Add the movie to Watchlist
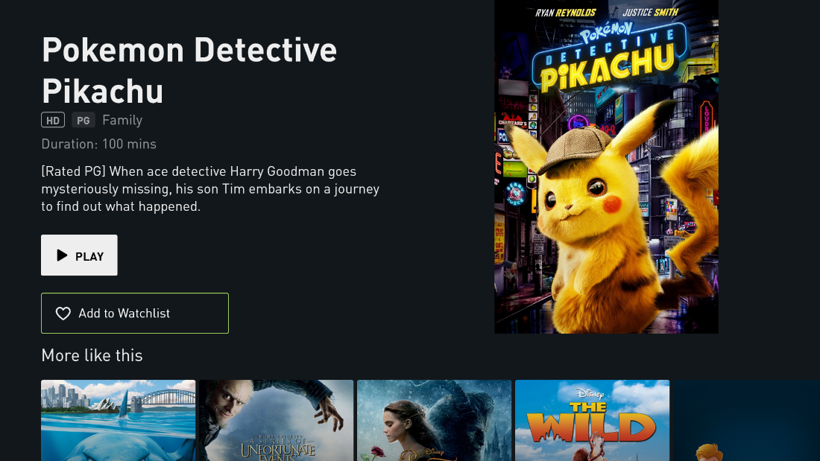 point(135,313)
